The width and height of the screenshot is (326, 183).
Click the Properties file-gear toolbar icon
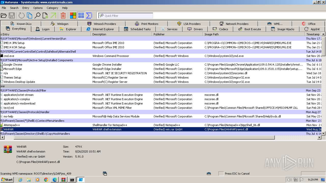[45, 16]
